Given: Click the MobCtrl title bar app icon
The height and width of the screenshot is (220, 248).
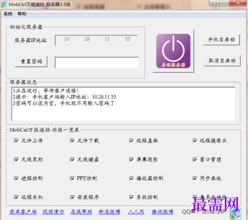Looking at the screenshot, I should (4, 5).
